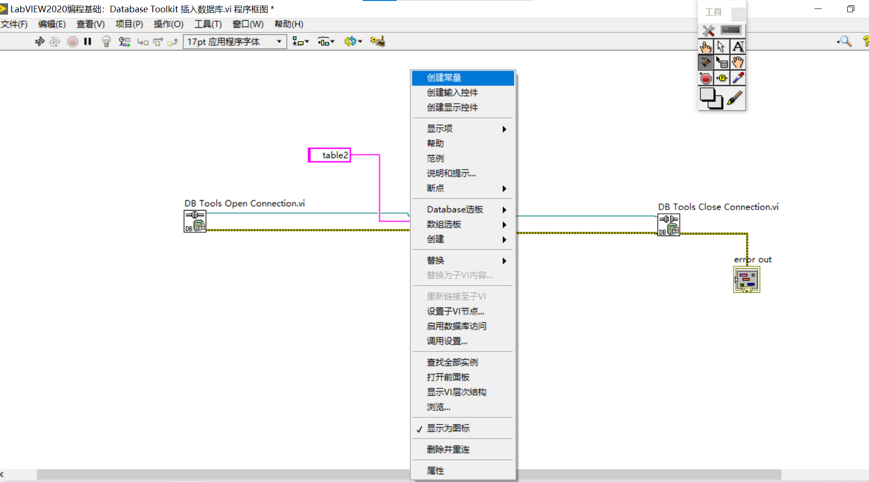This screenshot has width=869, height=482.
Task: Pause execution with the pause toggle
Action: pyautogui.click(x=87, y=42)
